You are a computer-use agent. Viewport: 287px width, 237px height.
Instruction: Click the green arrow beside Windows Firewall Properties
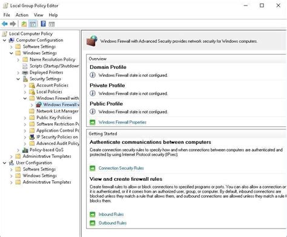click(93, 122)
